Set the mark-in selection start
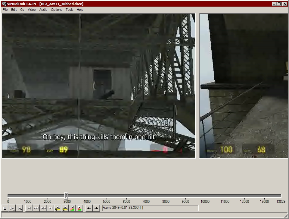The width and height of the screenshot is (289, 219). tap(89, 208)
